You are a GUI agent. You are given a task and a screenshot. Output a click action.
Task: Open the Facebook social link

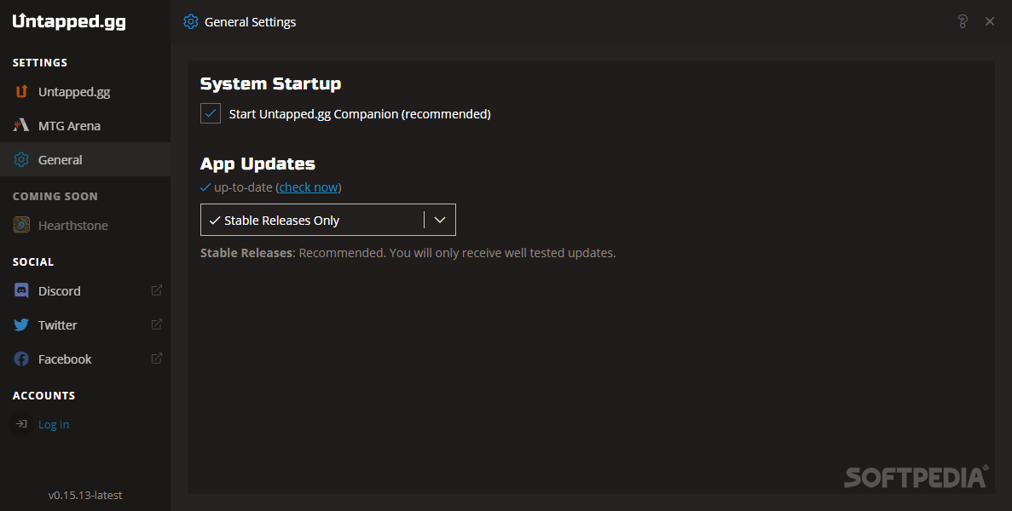85,359
